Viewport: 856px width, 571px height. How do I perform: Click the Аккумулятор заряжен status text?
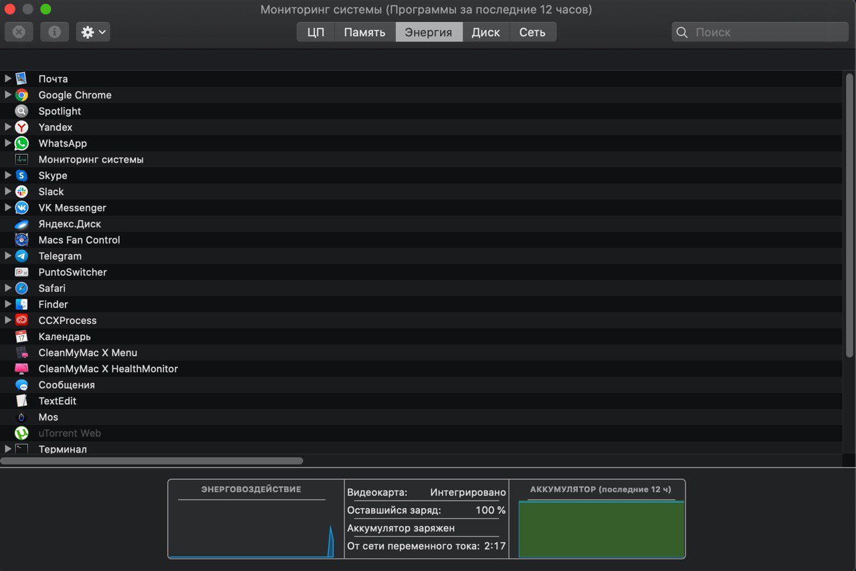pyautogui.click(x=401, y=528)
